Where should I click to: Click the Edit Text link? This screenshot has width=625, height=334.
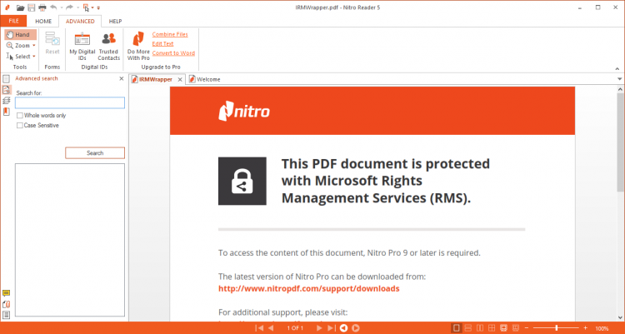(x=162, y=43)
